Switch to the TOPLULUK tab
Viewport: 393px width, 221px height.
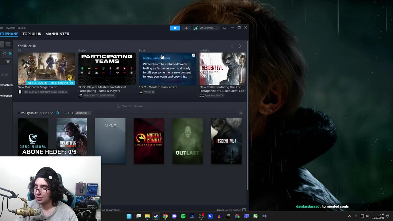32,34
